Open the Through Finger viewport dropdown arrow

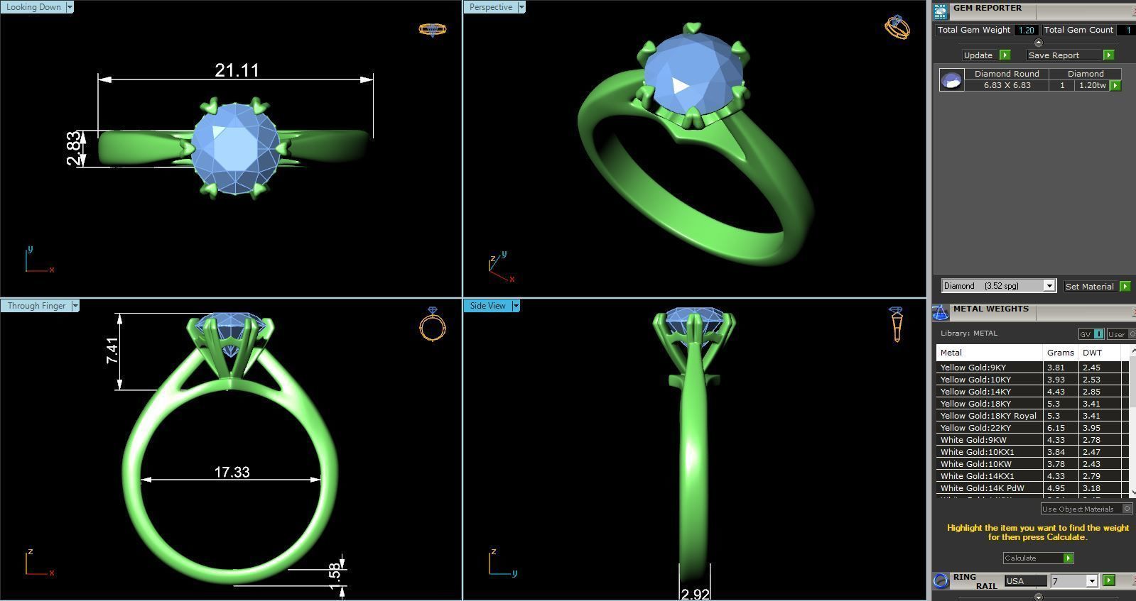(x=75, y=306)
